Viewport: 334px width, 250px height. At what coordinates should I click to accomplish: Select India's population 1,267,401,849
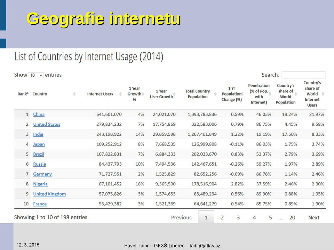coord(202,134)
